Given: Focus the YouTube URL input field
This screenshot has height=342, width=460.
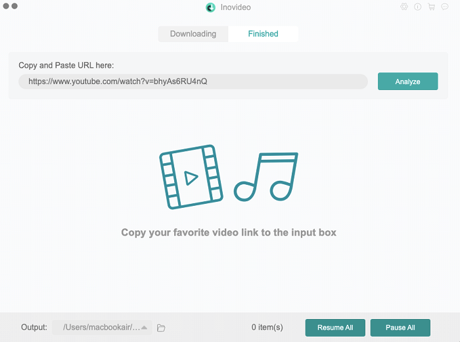Looking at the screenshot, I should tap(193, 82).
